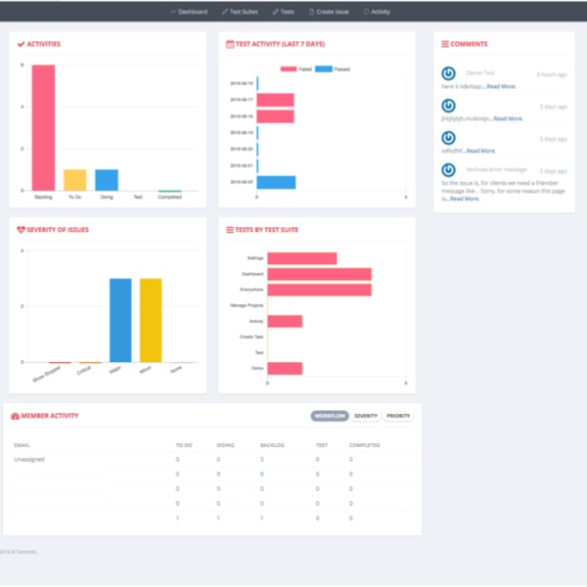Click Read More on the second comment
The height and width of the screenshot is (587, 587).
tap(508, 118)
